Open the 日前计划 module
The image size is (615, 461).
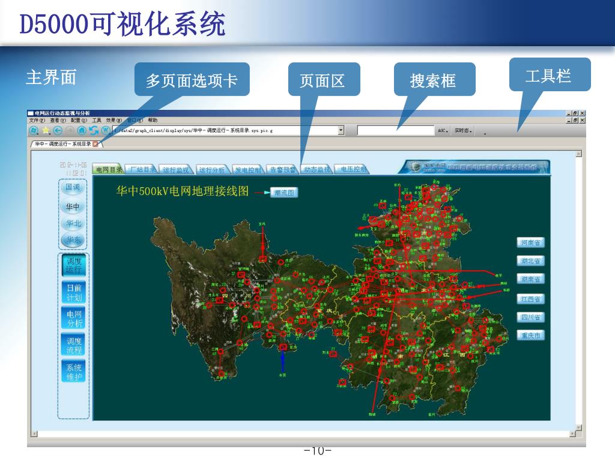(73, 292)
